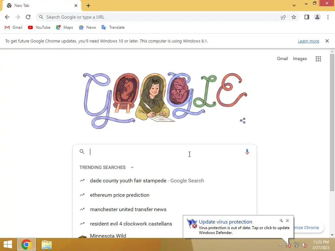Show hidden tray icons arrow
Screen dimensions: 335x251
(280, 245)
